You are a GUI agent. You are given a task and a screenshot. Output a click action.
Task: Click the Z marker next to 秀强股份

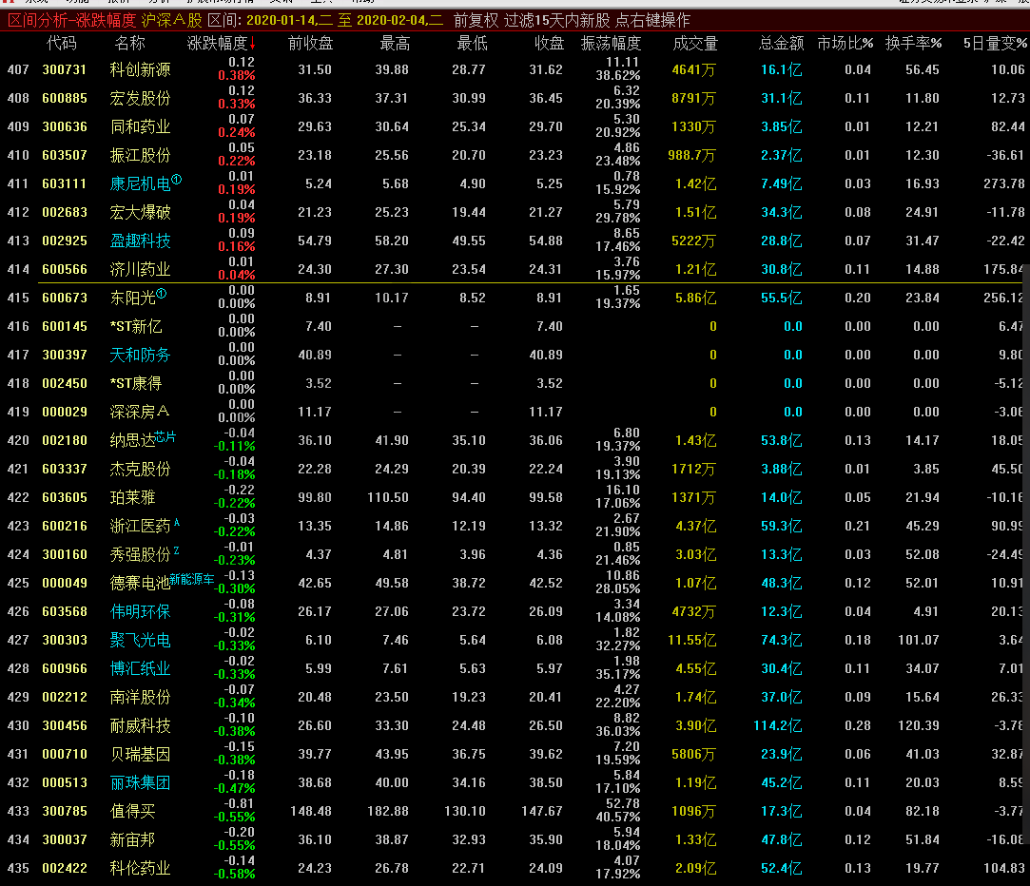[x=176, y=550]
